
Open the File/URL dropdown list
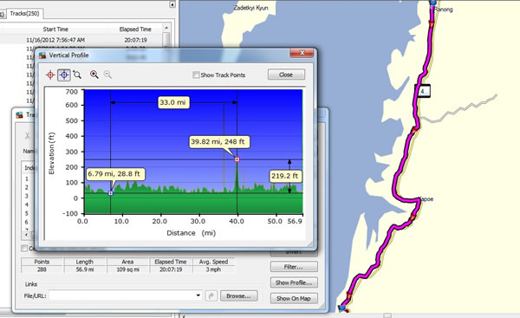[x=198, y=295]
